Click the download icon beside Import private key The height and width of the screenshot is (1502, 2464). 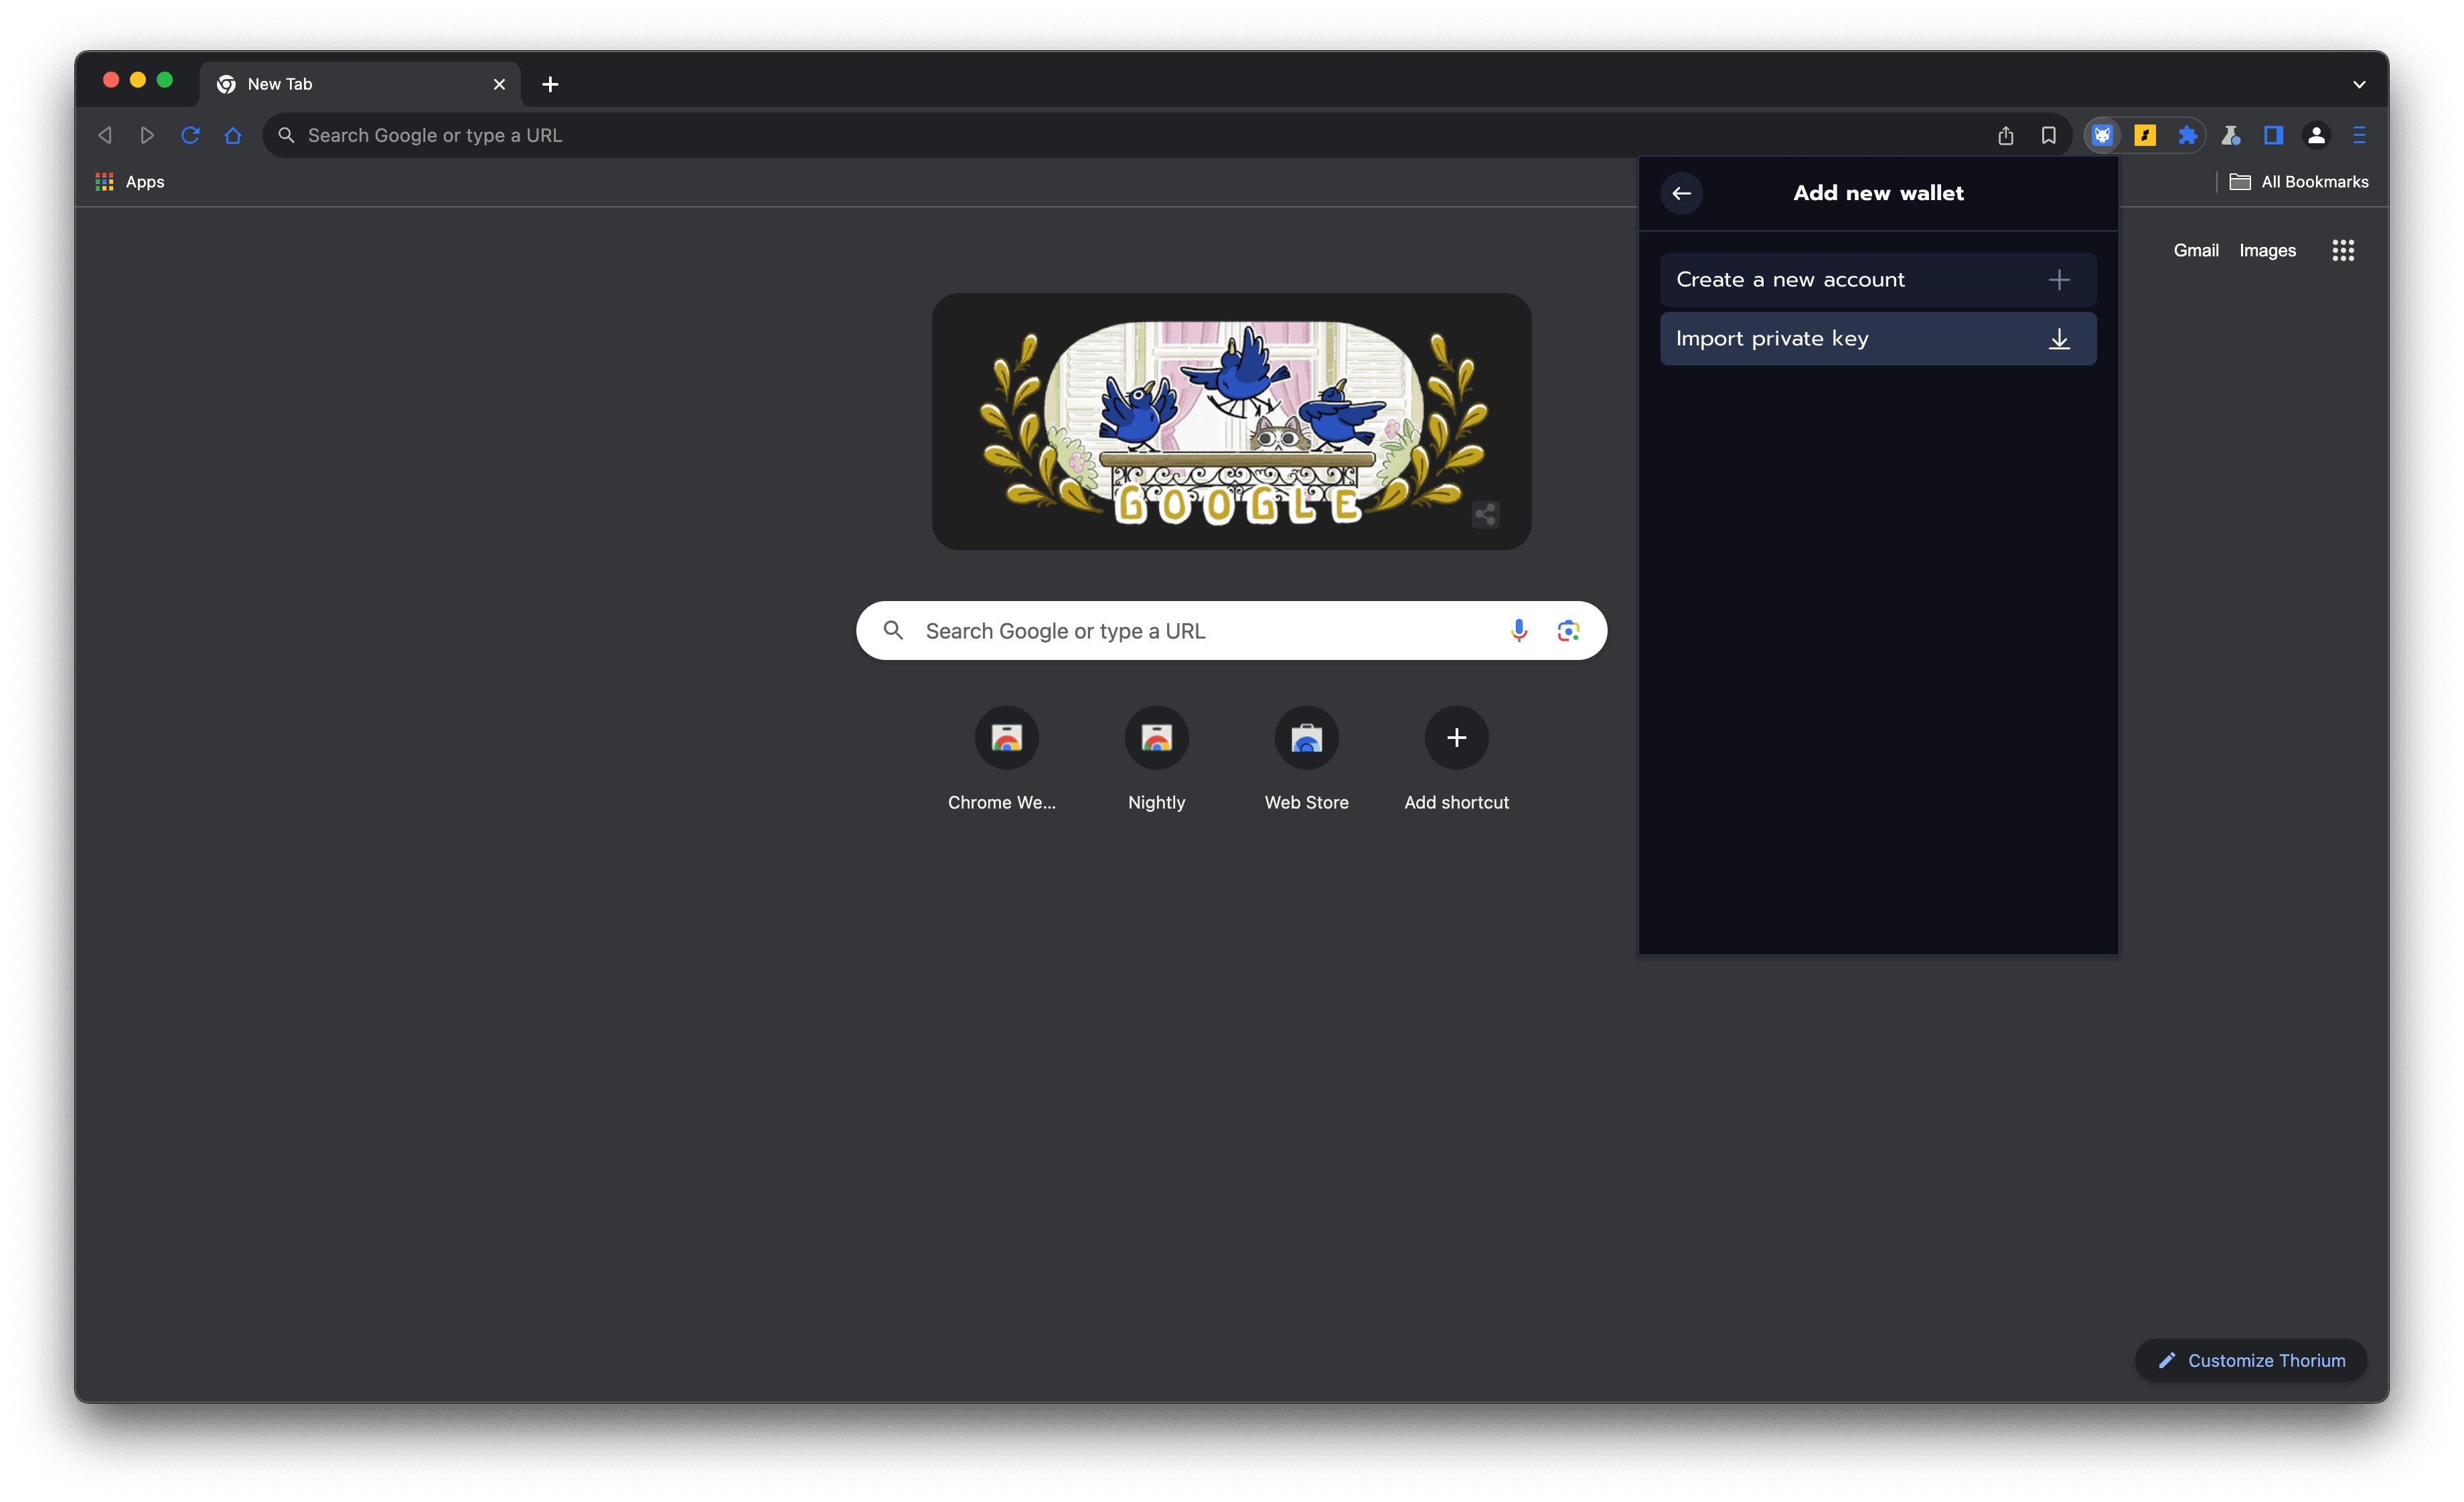pyautogui.click(x=2059, y=339)
